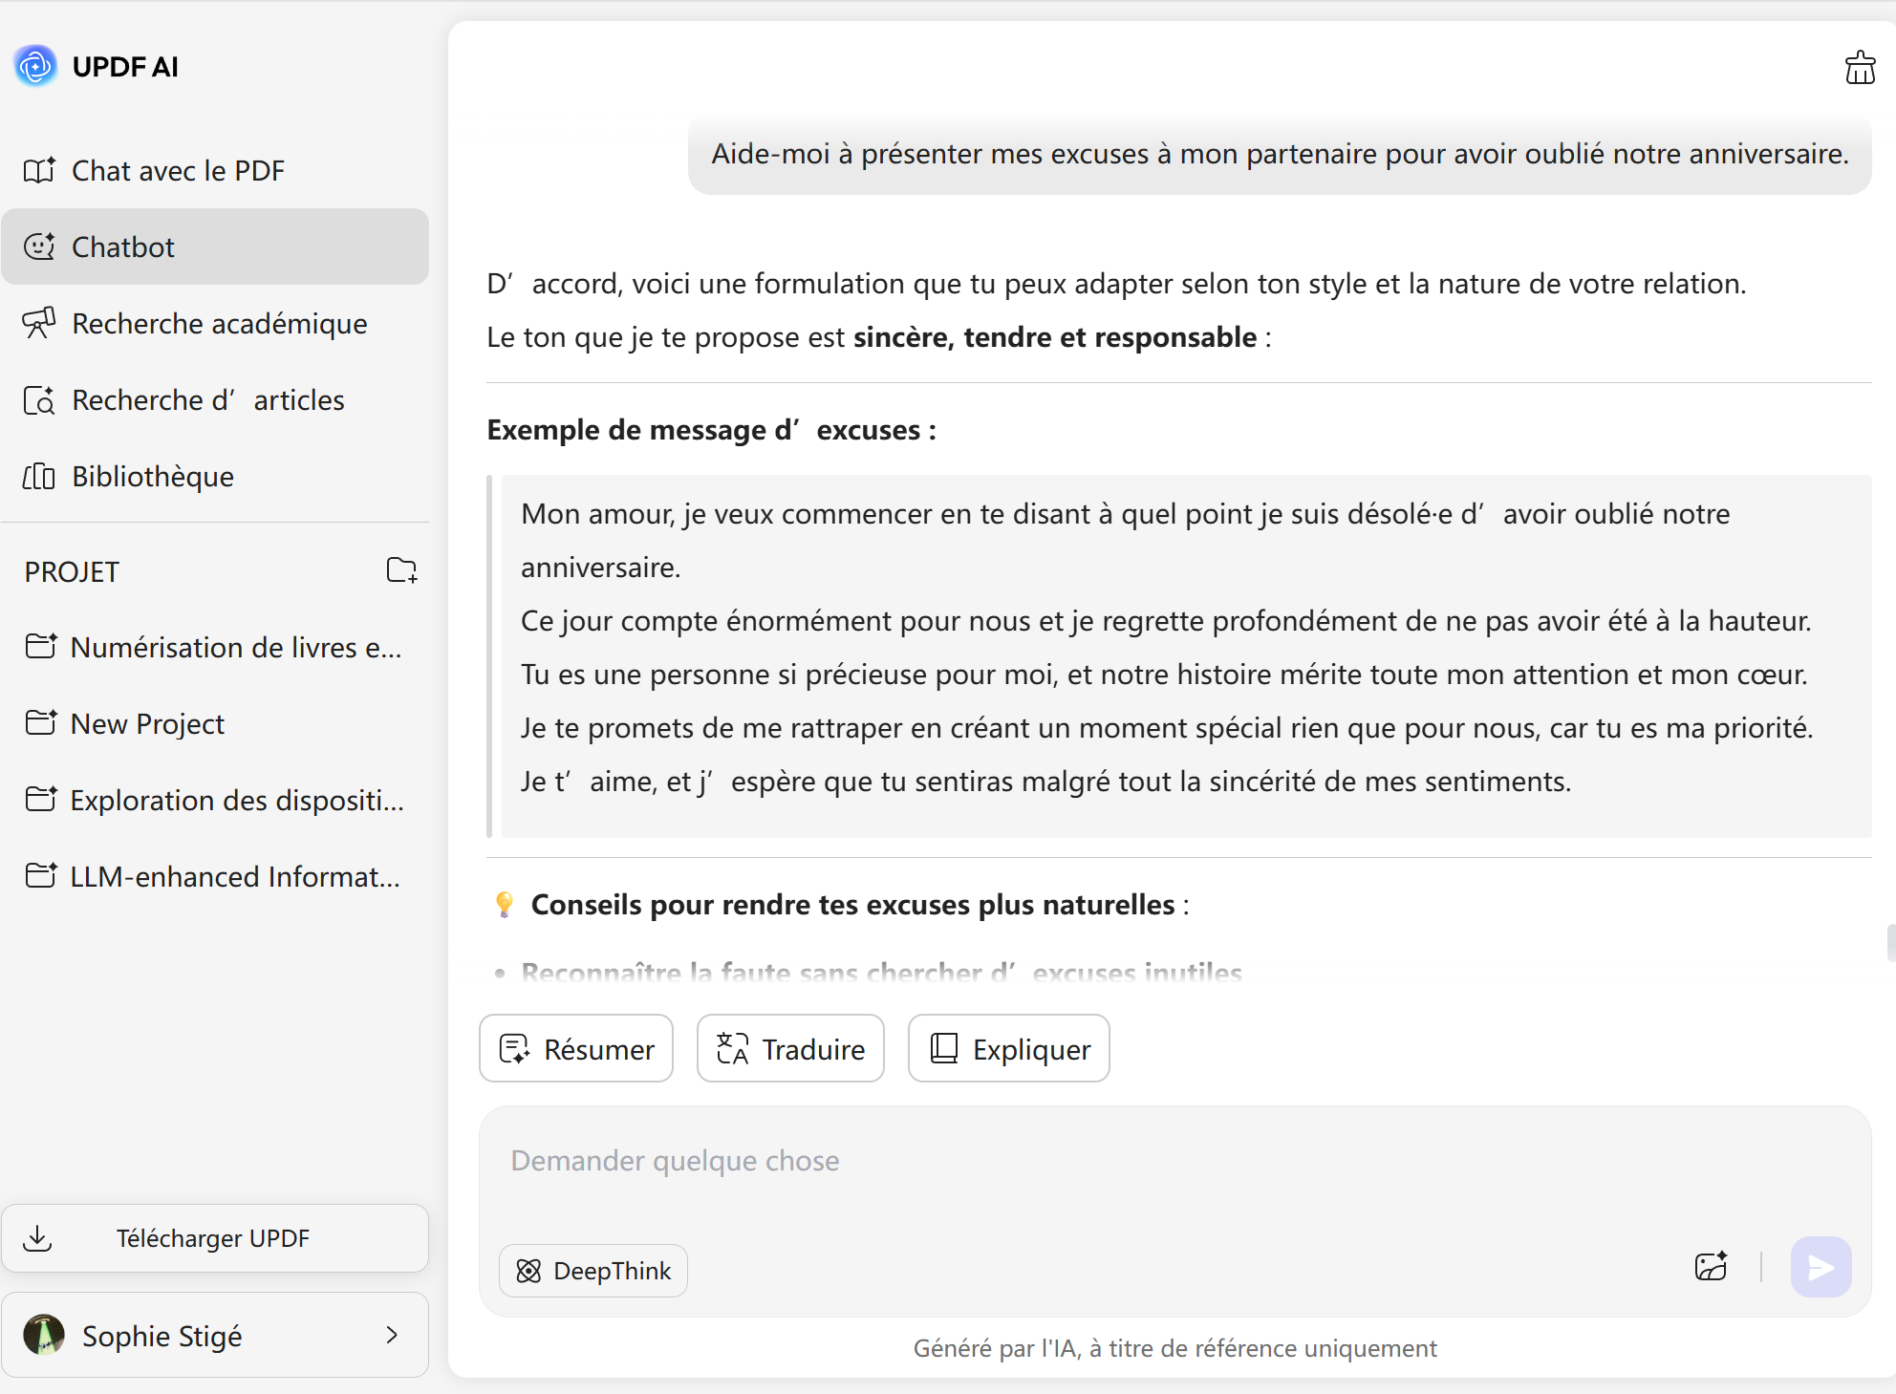Viewport: 1896px width, 1394px height.
Task: Click the clear chat trash icon
Action: 1859,68
